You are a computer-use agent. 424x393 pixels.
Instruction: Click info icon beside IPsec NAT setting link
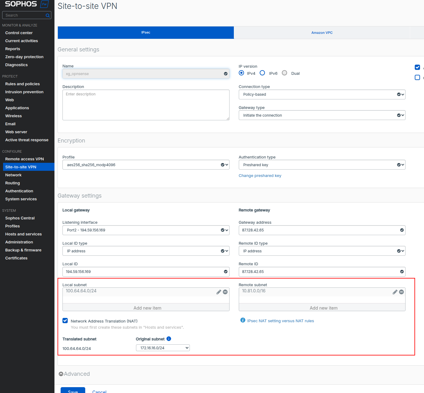coord(243,320)
